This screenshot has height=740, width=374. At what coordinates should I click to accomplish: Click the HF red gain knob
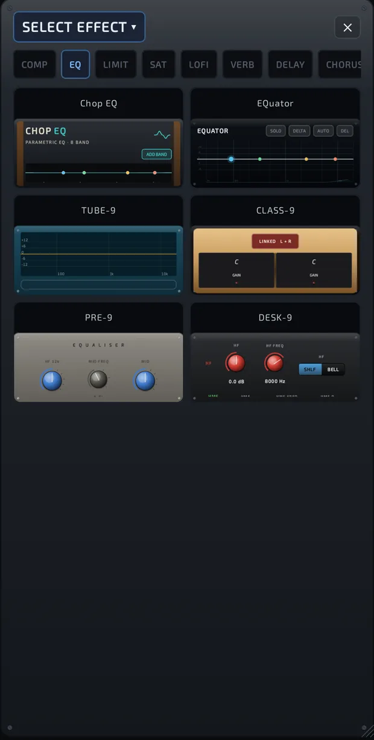pyautogui.click(x=236, y=363)
